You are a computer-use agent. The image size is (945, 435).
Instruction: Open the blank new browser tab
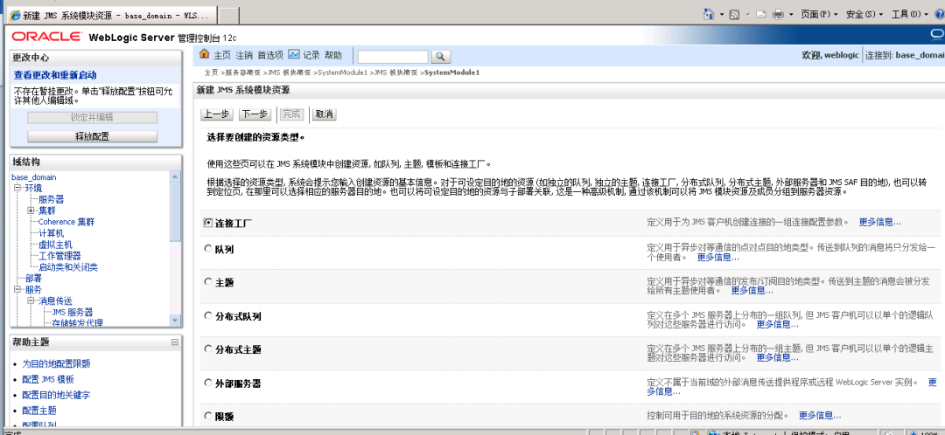(x=228, y=15)
